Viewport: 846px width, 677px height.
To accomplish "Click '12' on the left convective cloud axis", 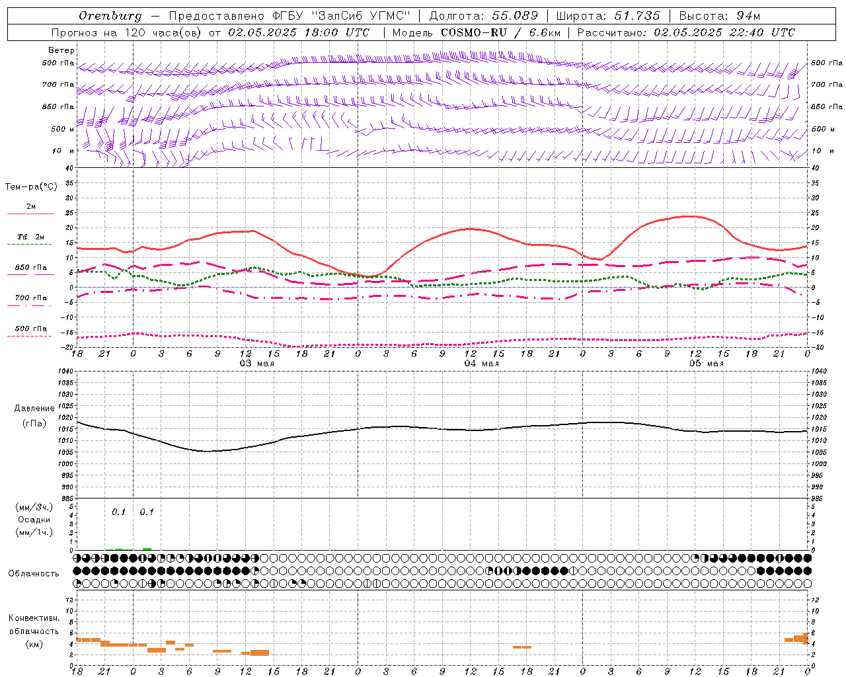I will click(69, 600).
